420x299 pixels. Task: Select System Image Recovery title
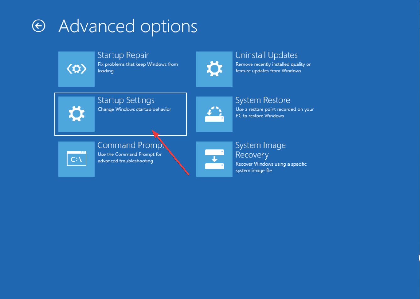coord(261,150)
